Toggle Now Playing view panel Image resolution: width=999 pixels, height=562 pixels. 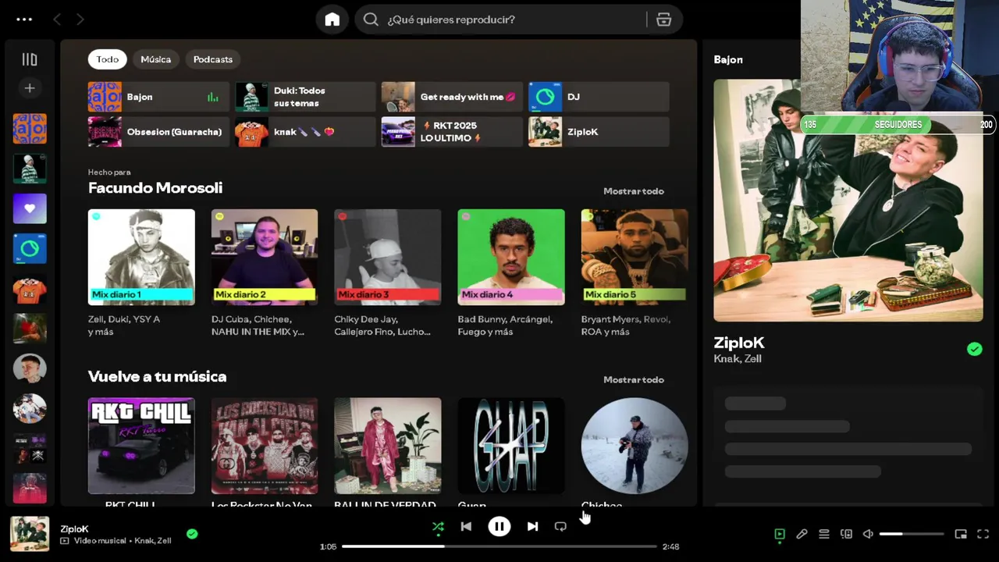click(779, 534)
